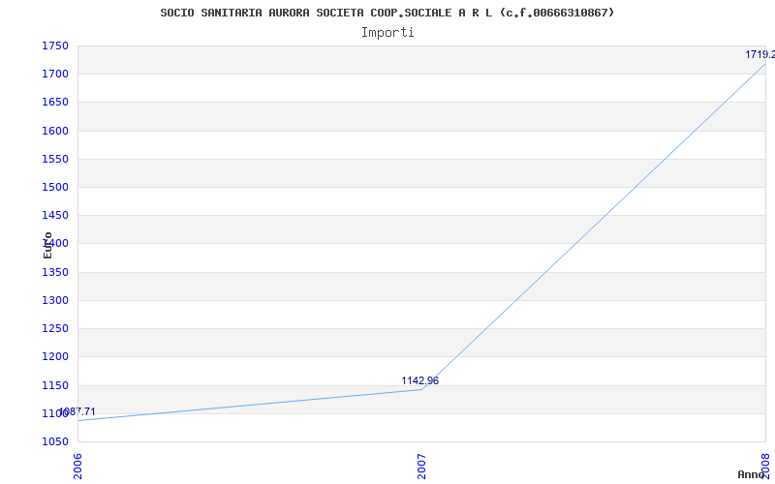The image size is (775, 484).
Task: Click the 1142.96 data label
Action: point(419,380)
